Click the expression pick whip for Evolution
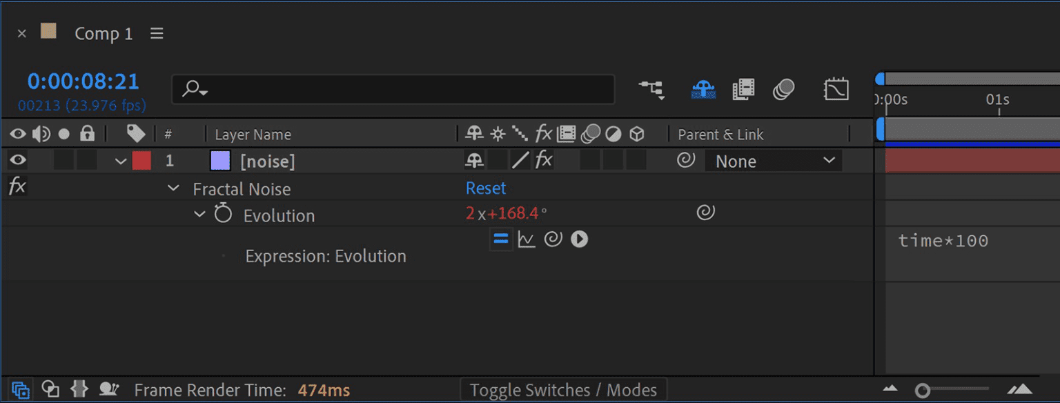Image resolution: width=1060 pixels, height=403 pixels. (553, 239)
